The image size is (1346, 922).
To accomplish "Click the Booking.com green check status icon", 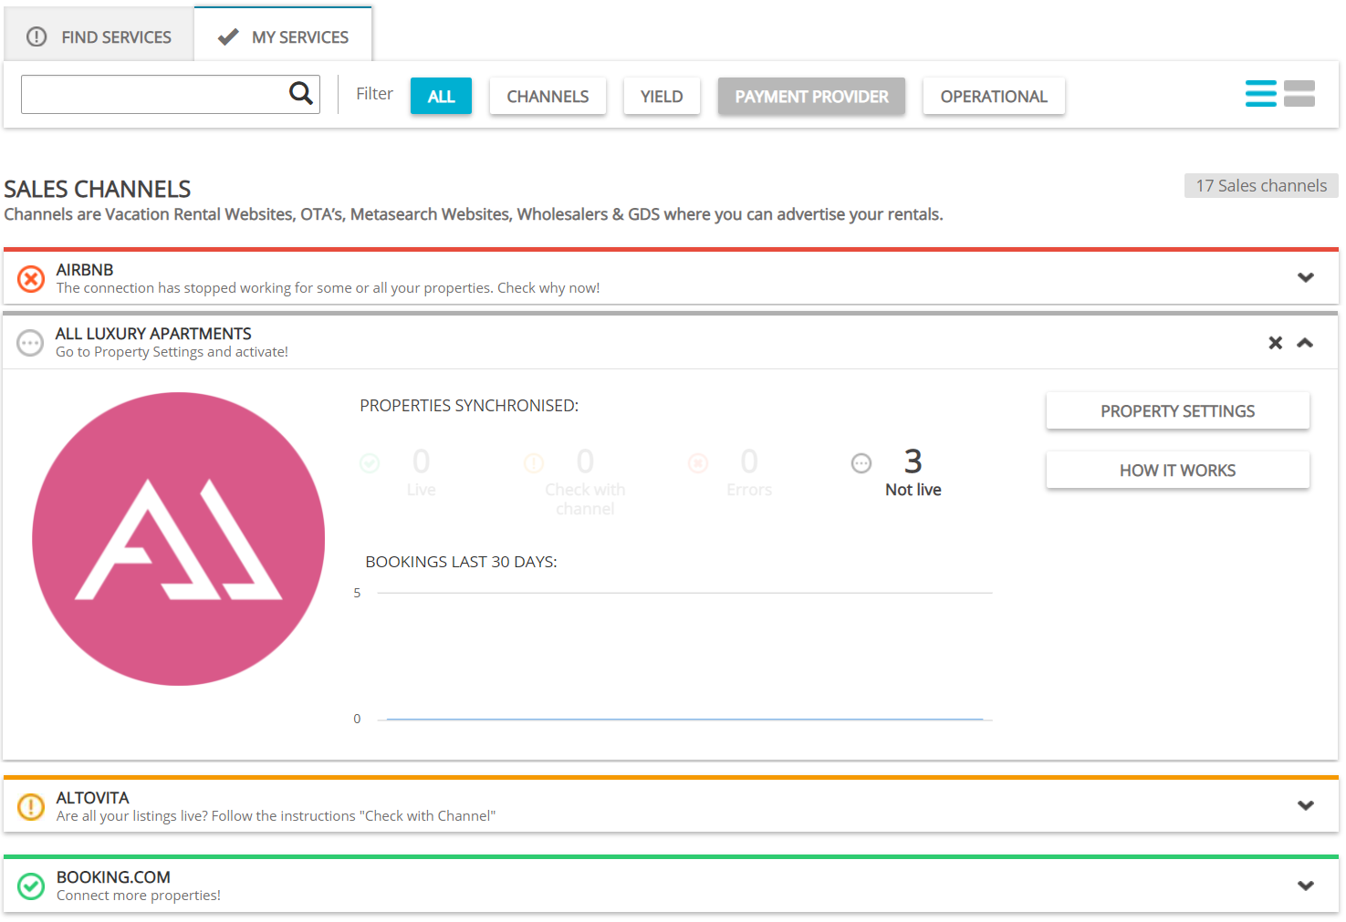I will [31, 886].
